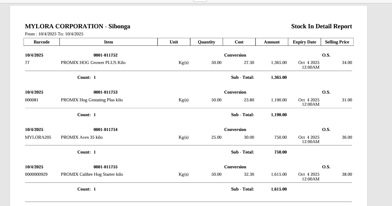Click the Selling Price column header
The image size is (392, 206).
tap(337, 42)
